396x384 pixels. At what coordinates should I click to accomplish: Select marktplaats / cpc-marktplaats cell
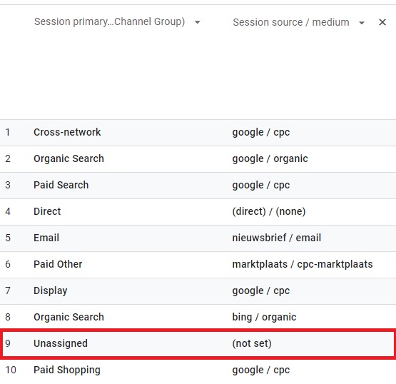[x=303, y=264]
